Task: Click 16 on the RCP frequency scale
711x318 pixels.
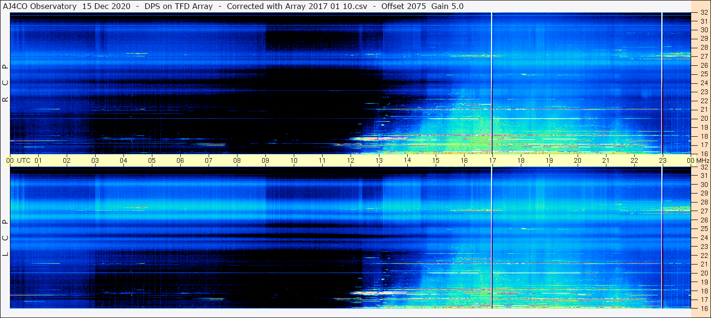Action: coord(703,153)
